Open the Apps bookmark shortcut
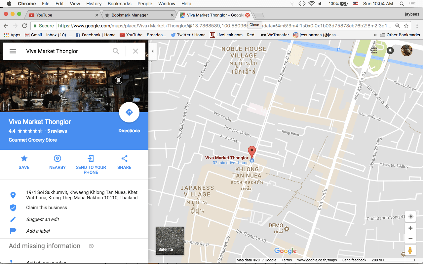Screen dimensions: 423x264 (12, 35)
